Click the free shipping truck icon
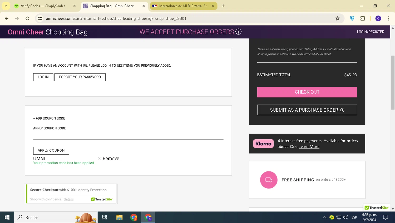The image size is (395, 223). click(269, 180)
